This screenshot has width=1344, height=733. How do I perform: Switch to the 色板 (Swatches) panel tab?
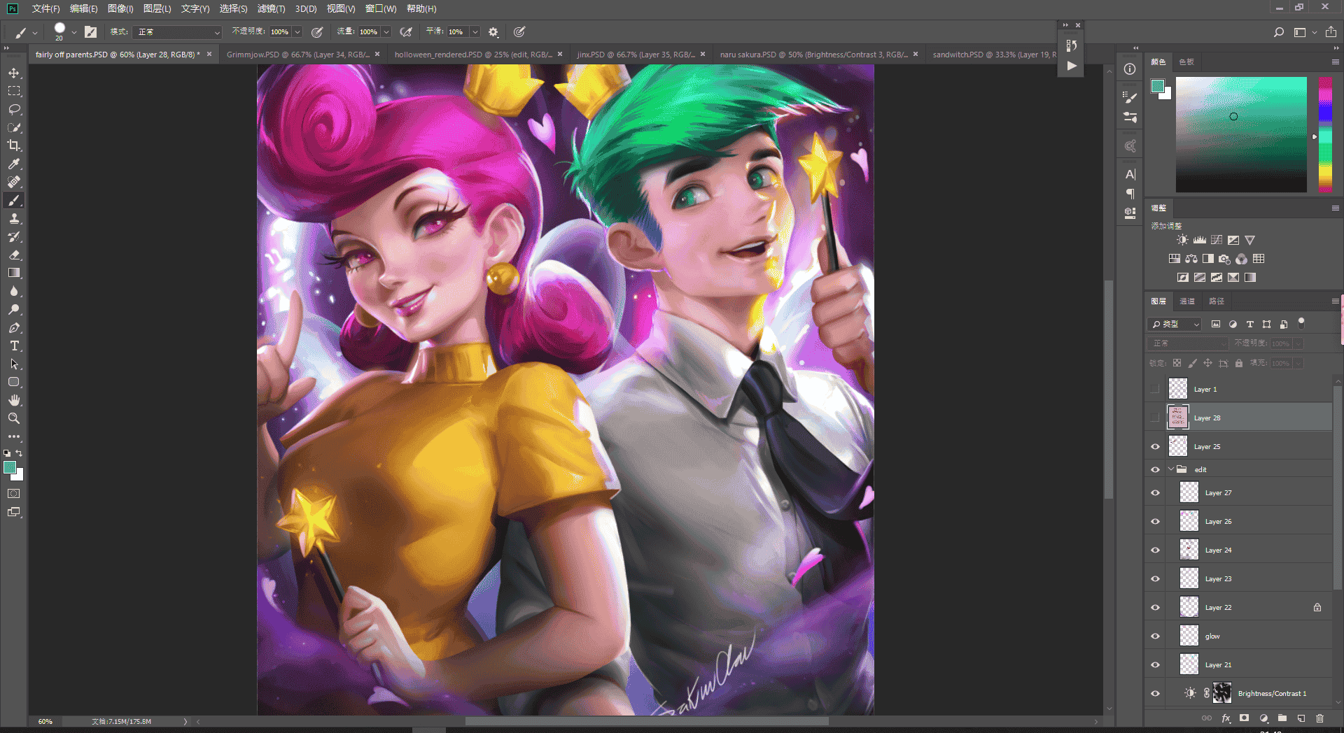tap(1186, 62)
